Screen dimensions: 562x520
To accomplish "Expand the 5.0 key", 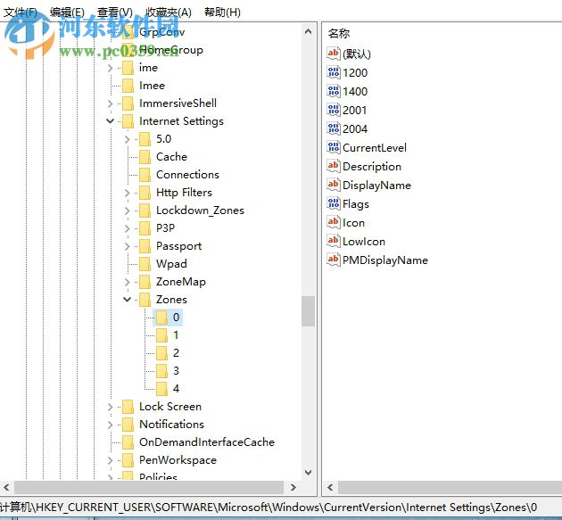I will (x=127, y=139).
